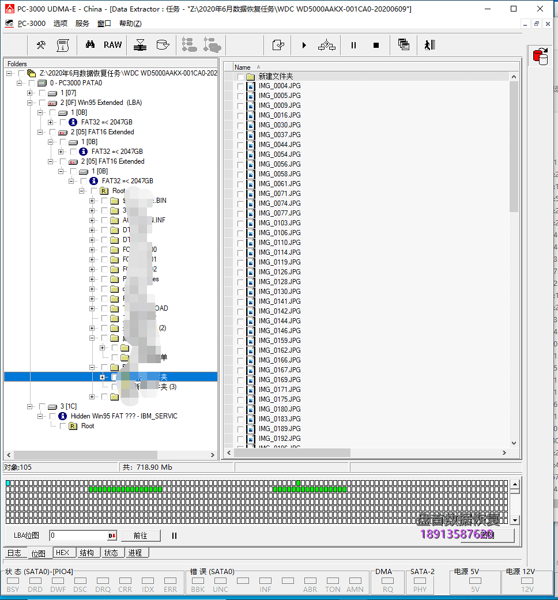Tick the checkbox for 新建文件夹
This screenshot has height=600, width=558.
pyautogui.click(x=240, y=77)
